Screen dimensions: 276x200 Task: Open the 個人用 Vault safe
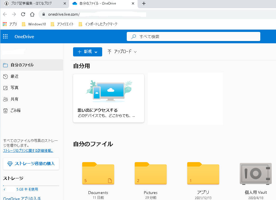click(256, 174)
